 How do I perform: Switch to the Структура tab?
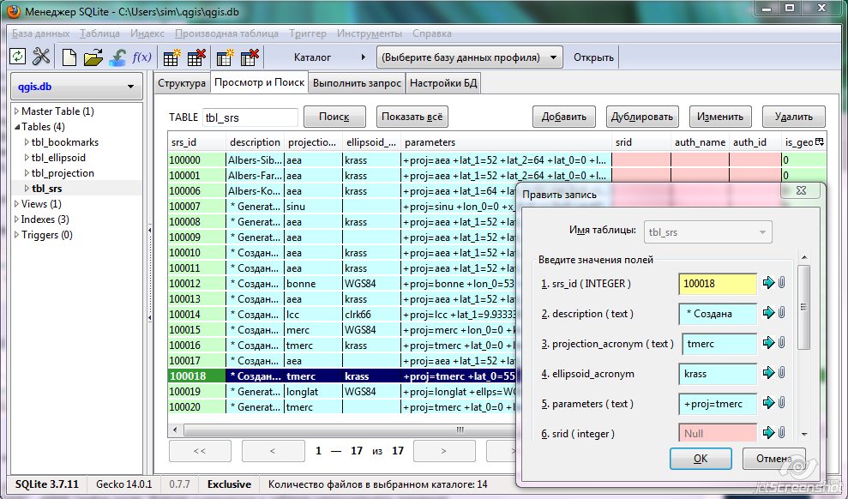(x=182, y=83)
